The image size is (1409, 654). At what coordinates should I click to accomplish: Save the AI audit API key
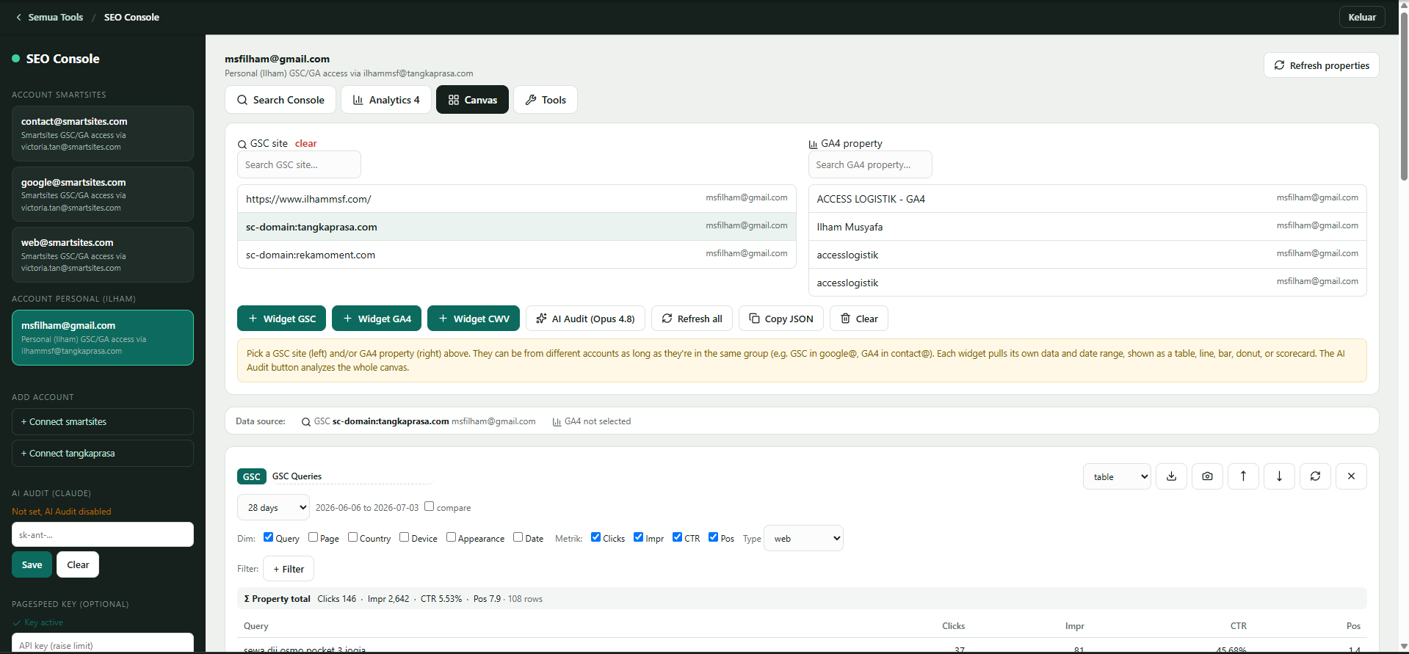32,564
